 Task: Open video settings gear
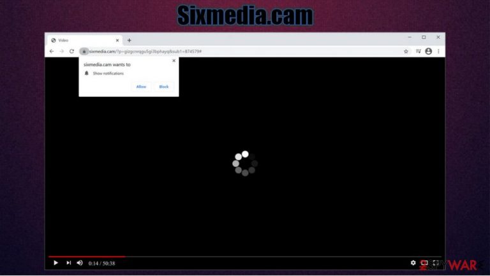(x=413, y=263)
